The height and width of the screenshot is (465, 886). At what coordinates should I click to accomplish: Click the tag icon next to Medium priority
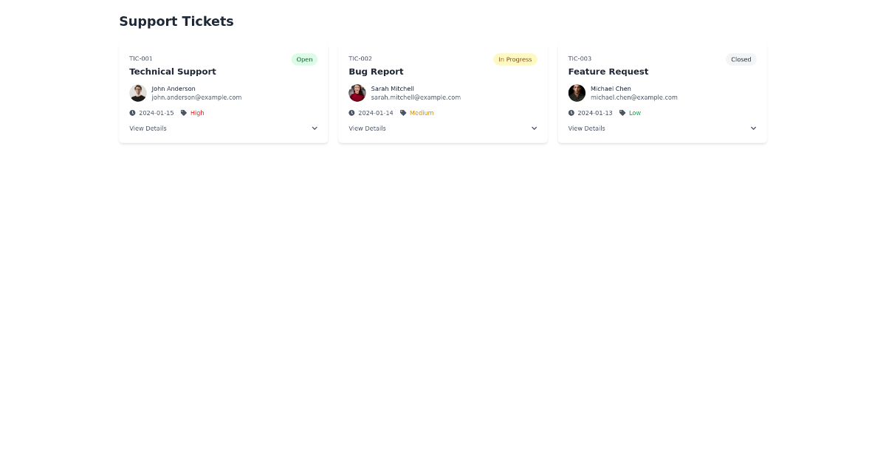click(x=403, y=112)
